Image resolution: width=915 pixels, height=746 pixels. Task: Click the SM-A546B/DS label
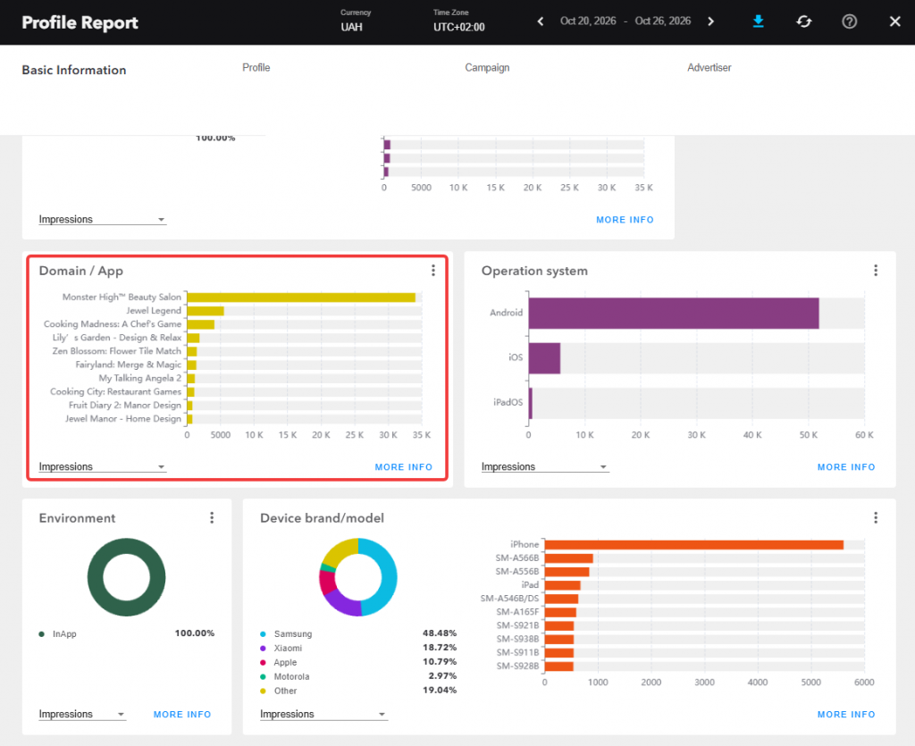point(509,599)
